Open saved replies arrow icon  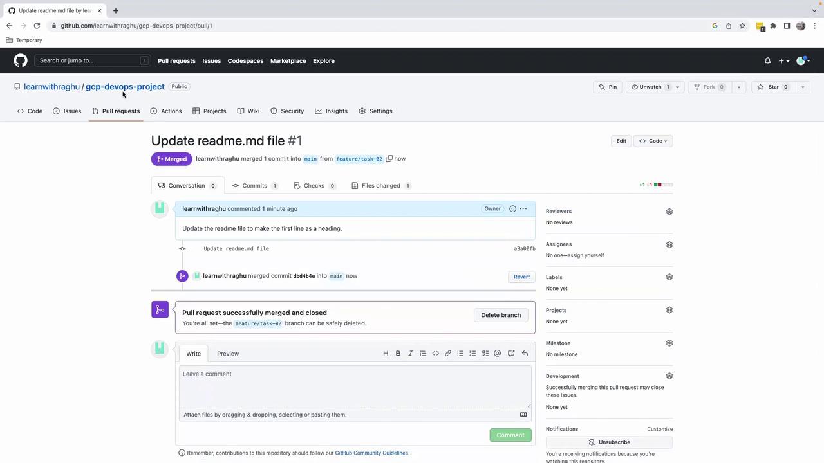[525, 353]
